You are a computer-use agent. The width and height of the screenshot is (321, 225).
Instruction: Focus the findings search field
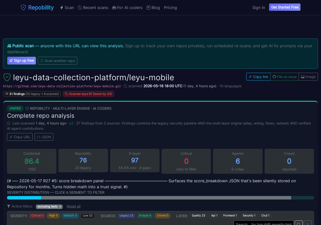[x=264, y=223]
